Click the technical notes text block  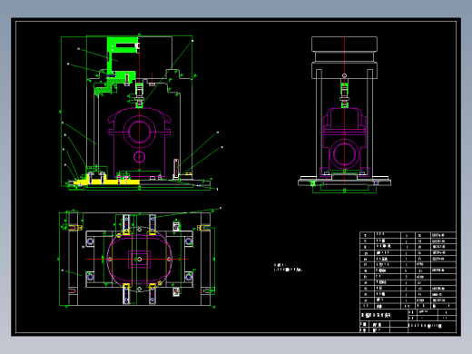tap(288, 267)
